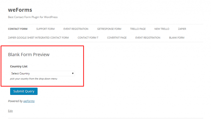Click the weForms site title

(20, 10)
